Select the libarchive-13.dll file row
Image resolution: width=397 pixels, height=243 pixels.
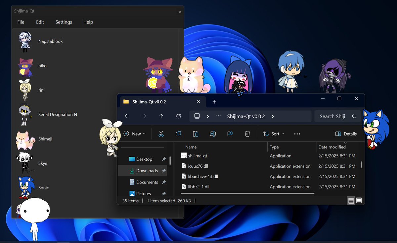pyautogui.click(x=268, y=177)
